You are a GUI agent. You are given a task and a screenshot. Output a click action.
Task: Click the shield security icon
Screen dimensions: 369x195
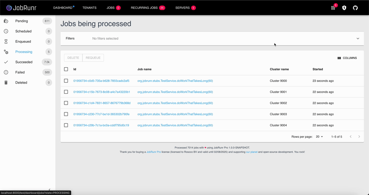coord(344,8)
